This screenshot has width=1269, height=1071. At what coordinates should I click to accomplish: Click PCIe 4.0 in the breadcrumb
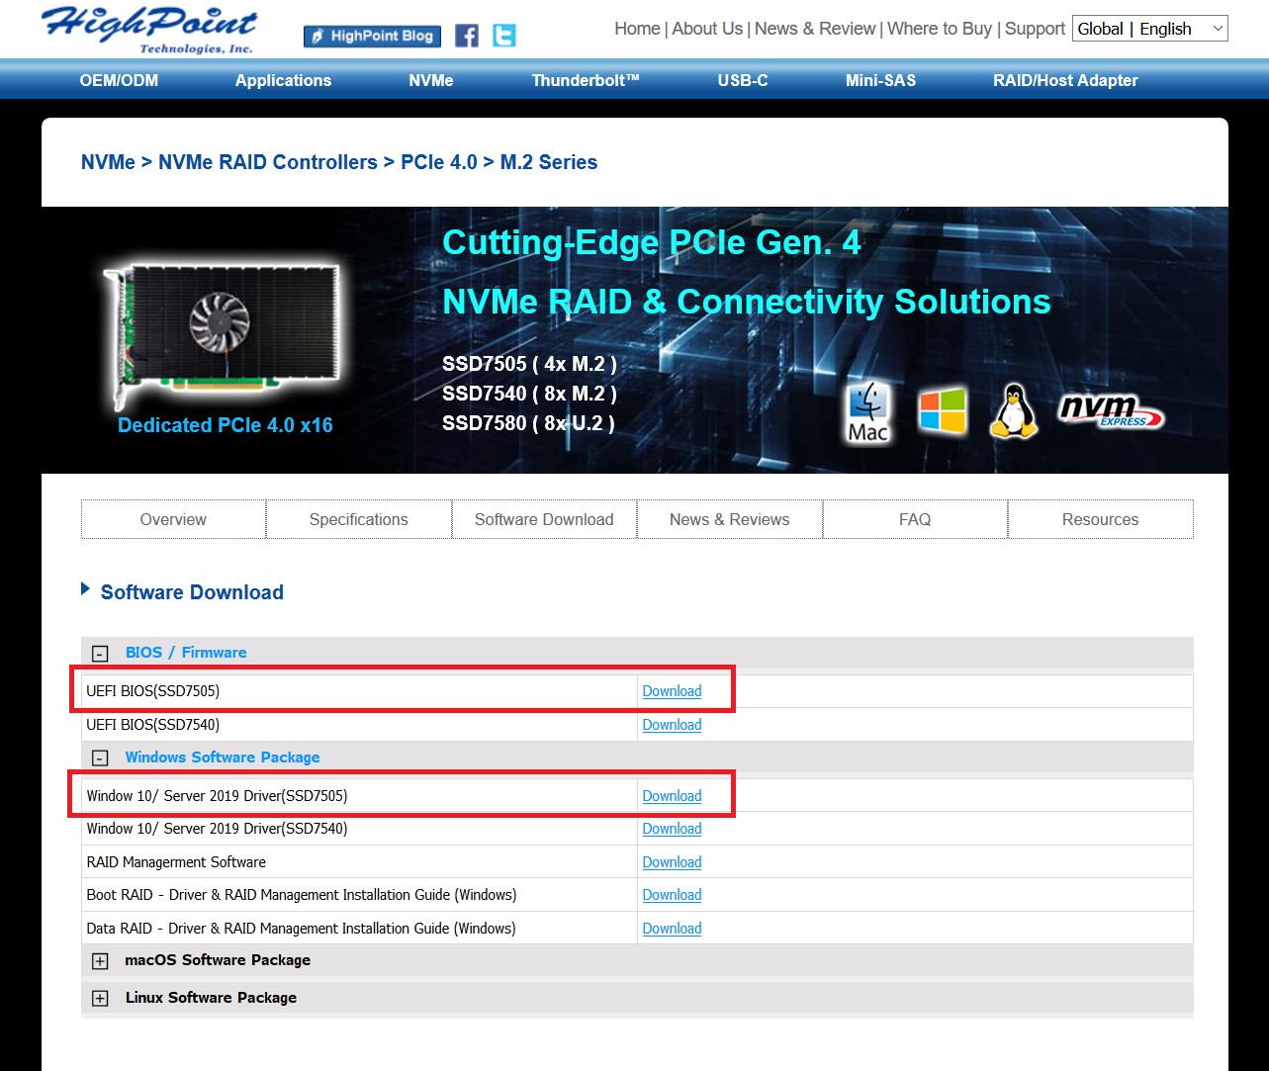439,162
